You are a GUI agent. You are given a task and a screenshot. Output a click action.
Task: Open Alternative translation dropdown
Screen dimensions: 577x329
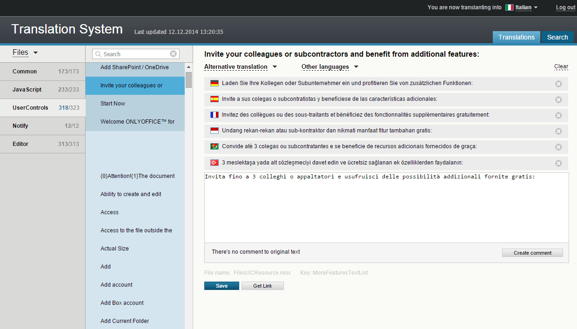[241, 67]
